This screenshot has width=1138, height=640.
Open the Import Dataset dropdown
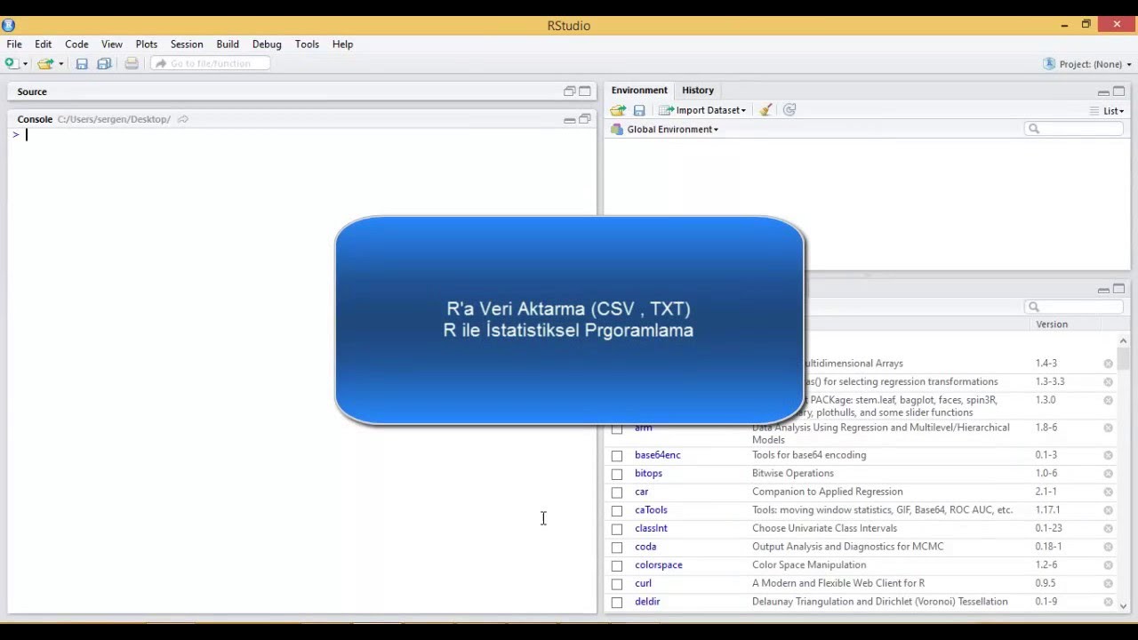pyautogui.click(x=702, y=110)
